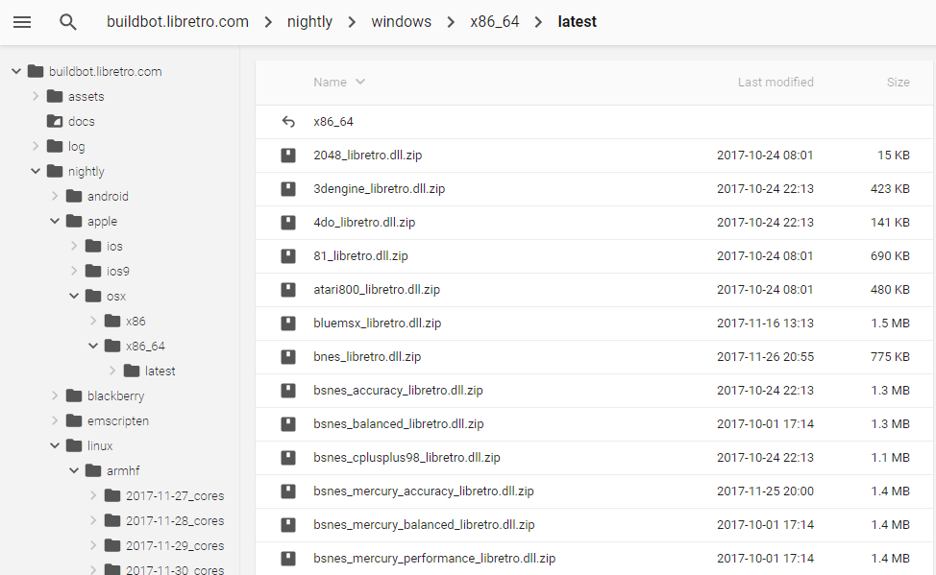Click archive icon for bsnes_mercury_performance_libretro.dll.zip
Image resolution: width=936 pixels, height=575 pixels.
(288, 559)
